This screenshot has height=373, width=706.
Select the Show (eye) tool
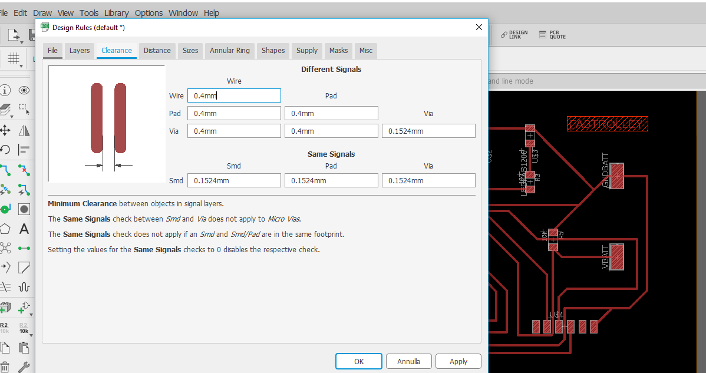[24, 90]
